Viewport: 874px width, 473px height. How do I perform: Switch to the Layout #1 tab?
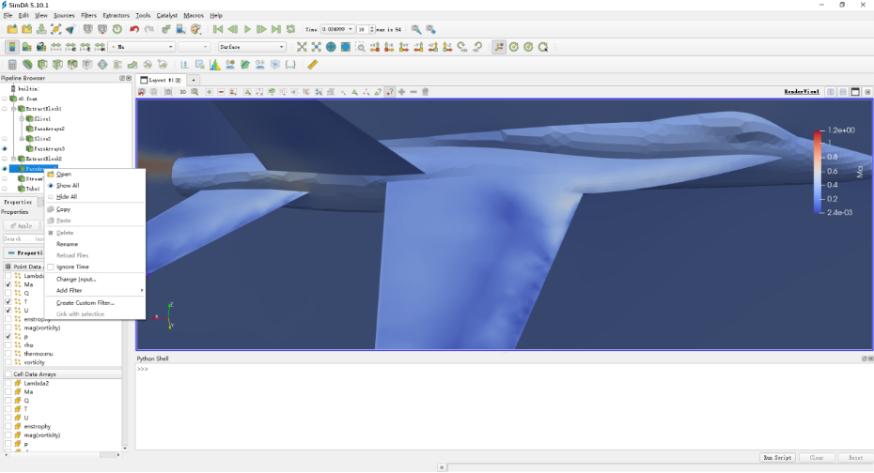[161, 80]
